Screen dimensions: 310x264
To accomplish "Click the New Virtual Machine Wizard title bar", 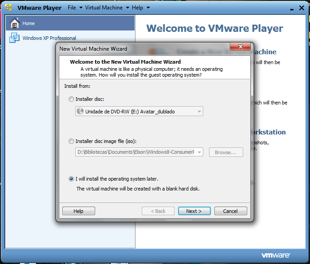I will [x=143, y=48].
